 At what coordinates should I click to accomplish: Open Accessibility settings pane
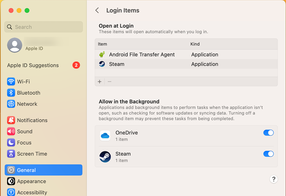pos(32,192)
